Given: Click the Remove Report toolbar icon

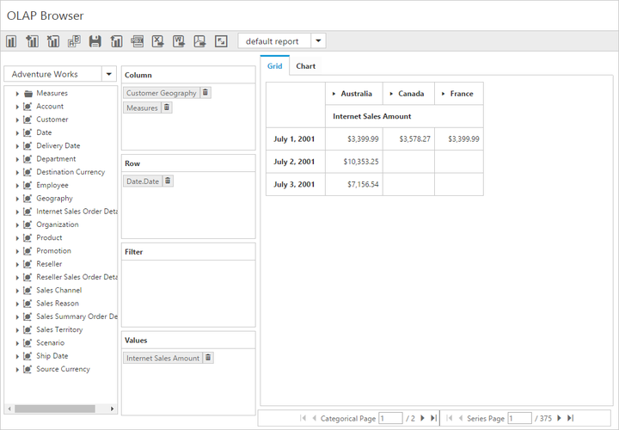Looking at the screenshot, I should (53, 41).
